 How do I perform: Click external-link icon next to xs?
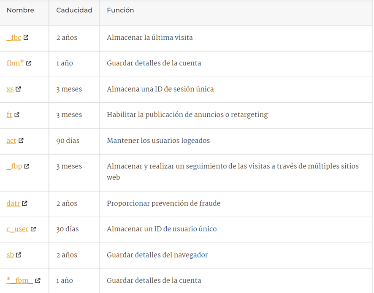pyautogui.click(x=19, y=89)
